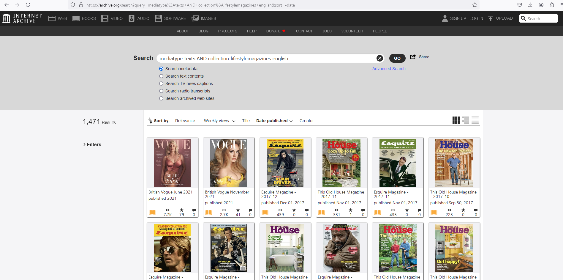Open This Old House 2017-11 cover

[341, 163]
